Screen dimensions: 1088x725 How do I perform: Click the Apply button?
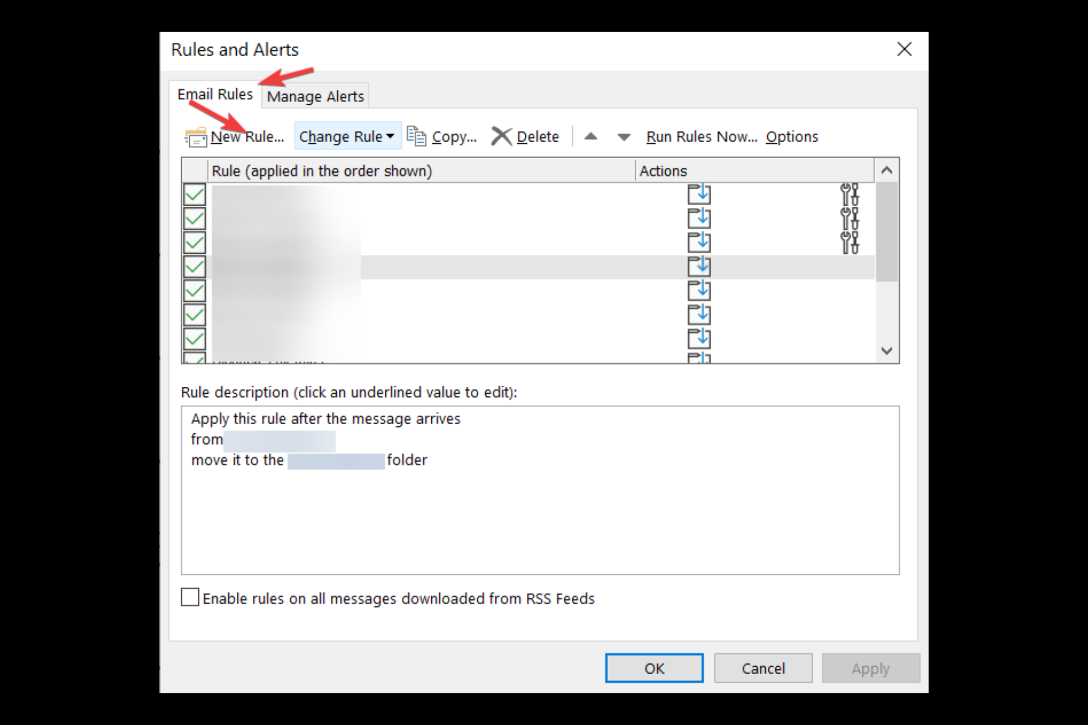pyautogui.click(x=871, y=668)
